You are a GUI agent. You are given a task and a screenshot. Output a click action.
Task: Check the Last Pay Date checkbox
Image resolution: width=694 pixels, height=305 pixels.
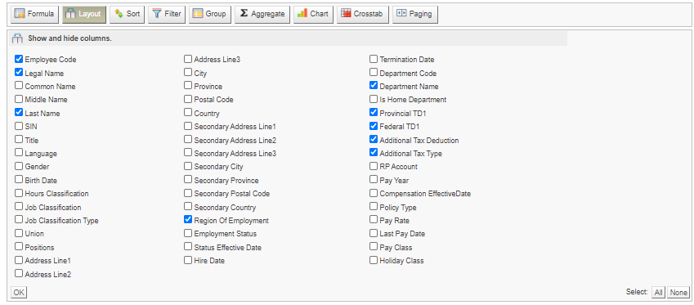tap(374, 233)
